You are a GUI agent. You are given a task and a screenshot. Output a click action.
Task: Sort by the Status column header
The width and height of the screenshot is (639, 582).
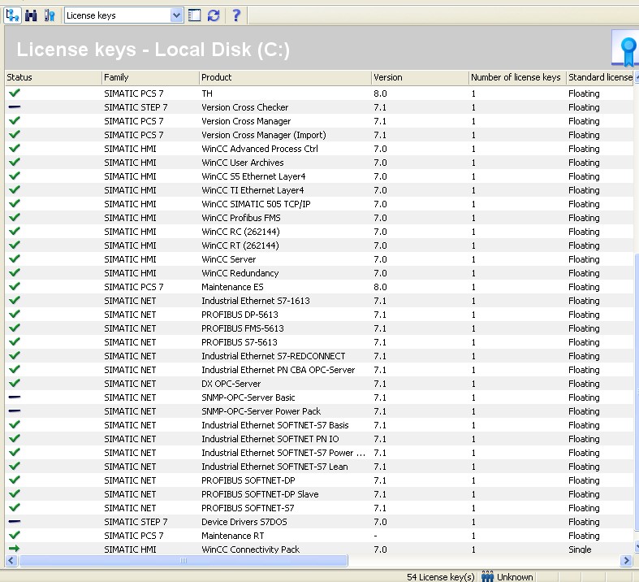(53, 77)
